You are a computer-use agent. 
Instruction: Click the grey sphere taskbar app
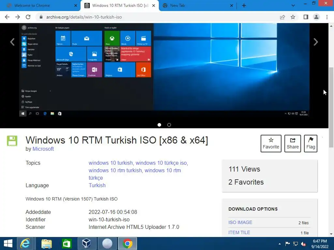[x=107, y=243]
